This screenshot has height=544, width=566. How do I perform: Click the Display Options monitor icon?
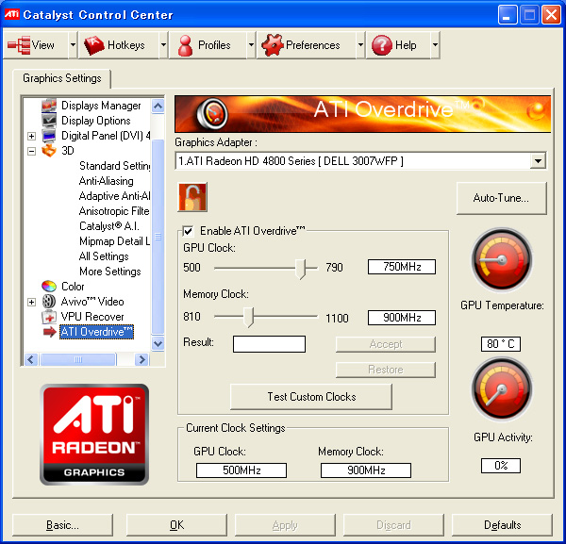(x=49, y=120)
